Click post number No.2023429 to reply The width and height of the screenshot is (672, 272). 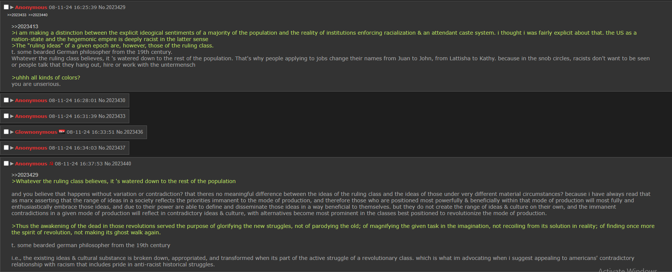pyautogui.click(x=112, y=7)
